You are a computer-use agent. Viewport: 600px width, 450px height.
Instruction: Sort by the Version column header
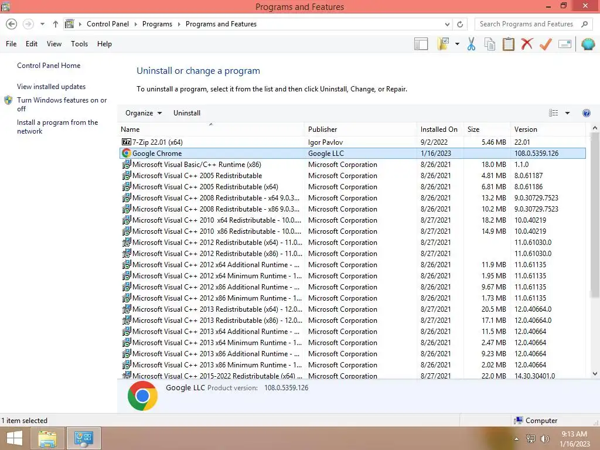[548, 129]
